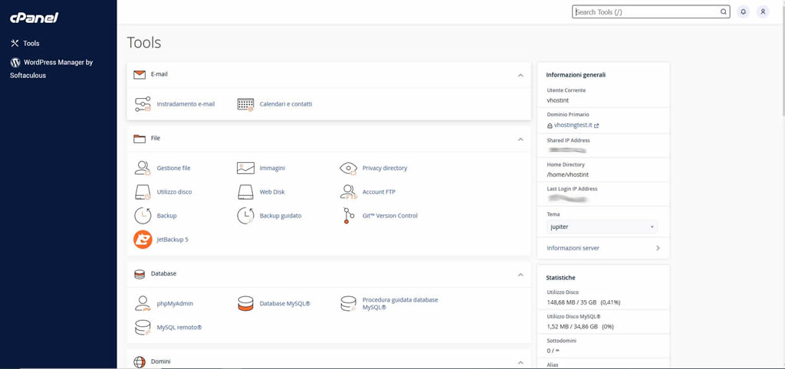Click the Web Disk icon
The image size is (785, 369).
245,192
